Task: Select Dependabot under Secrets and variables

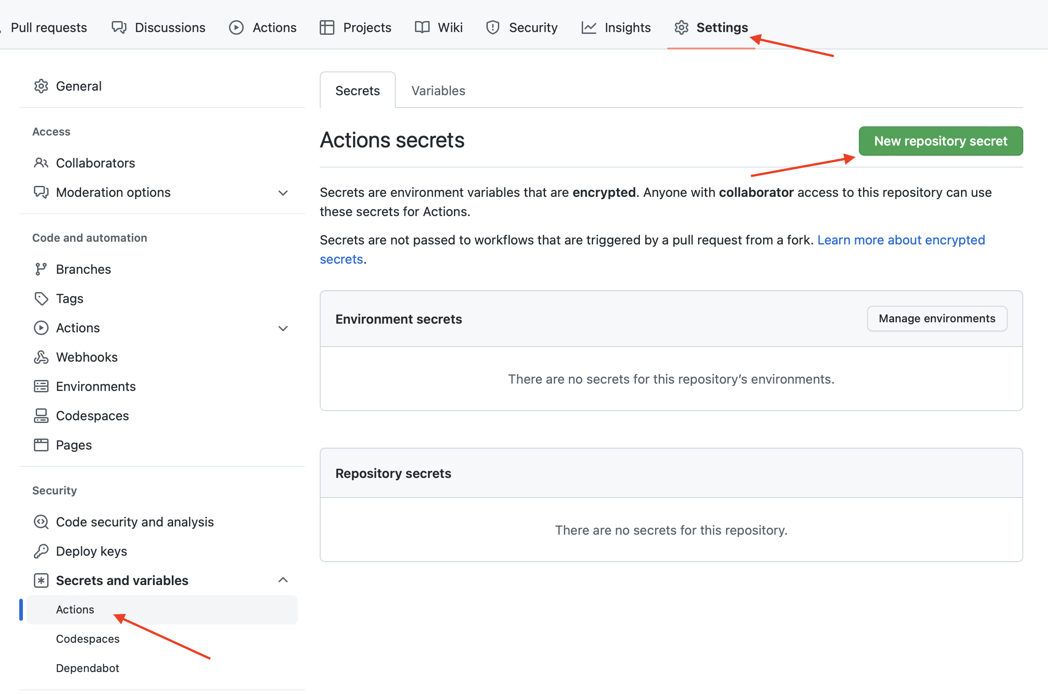Action: [x=87, y=668]
